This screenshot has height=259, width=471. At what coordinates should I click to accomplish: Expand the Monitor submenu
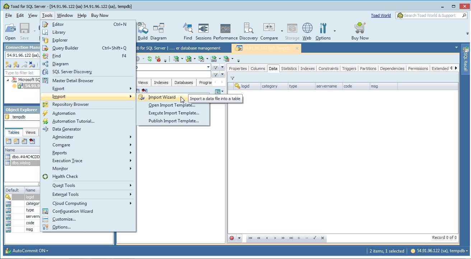coord(88,169)
